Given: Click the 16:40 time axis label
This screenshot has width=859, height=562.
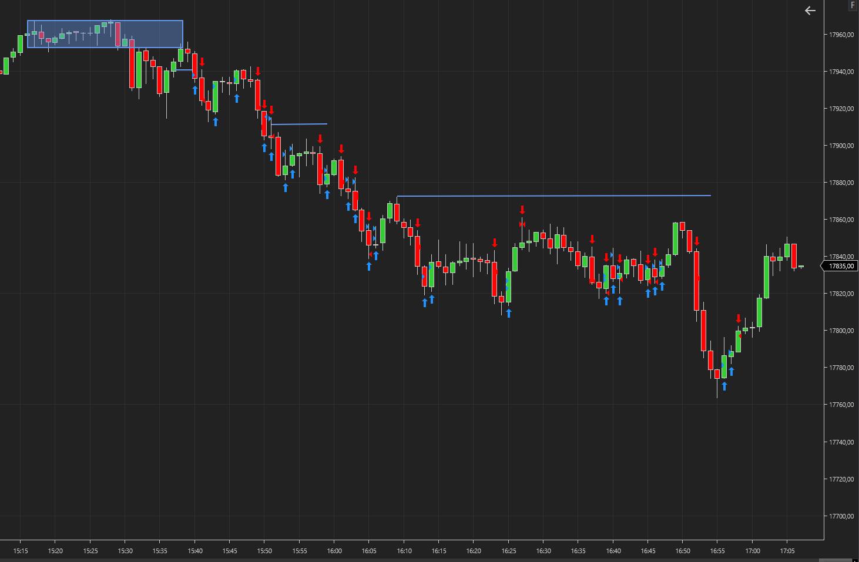Looking at the screenshot, I should tap(613, 551).
